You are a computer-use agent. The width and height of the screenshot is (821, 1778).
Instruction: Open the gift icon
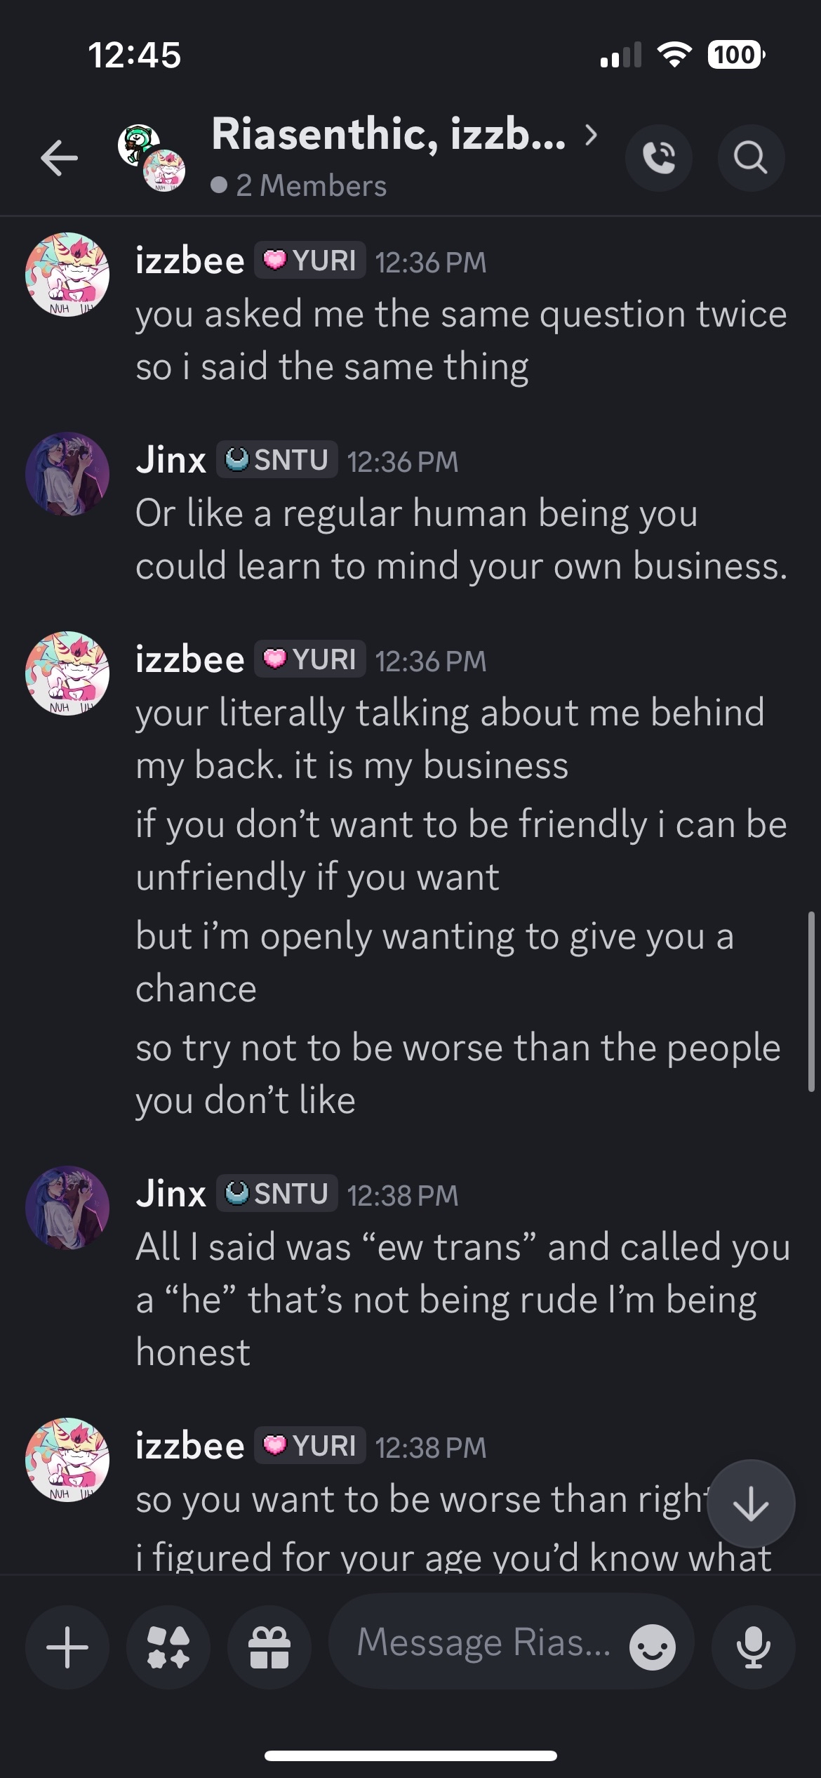[269, 1647]
